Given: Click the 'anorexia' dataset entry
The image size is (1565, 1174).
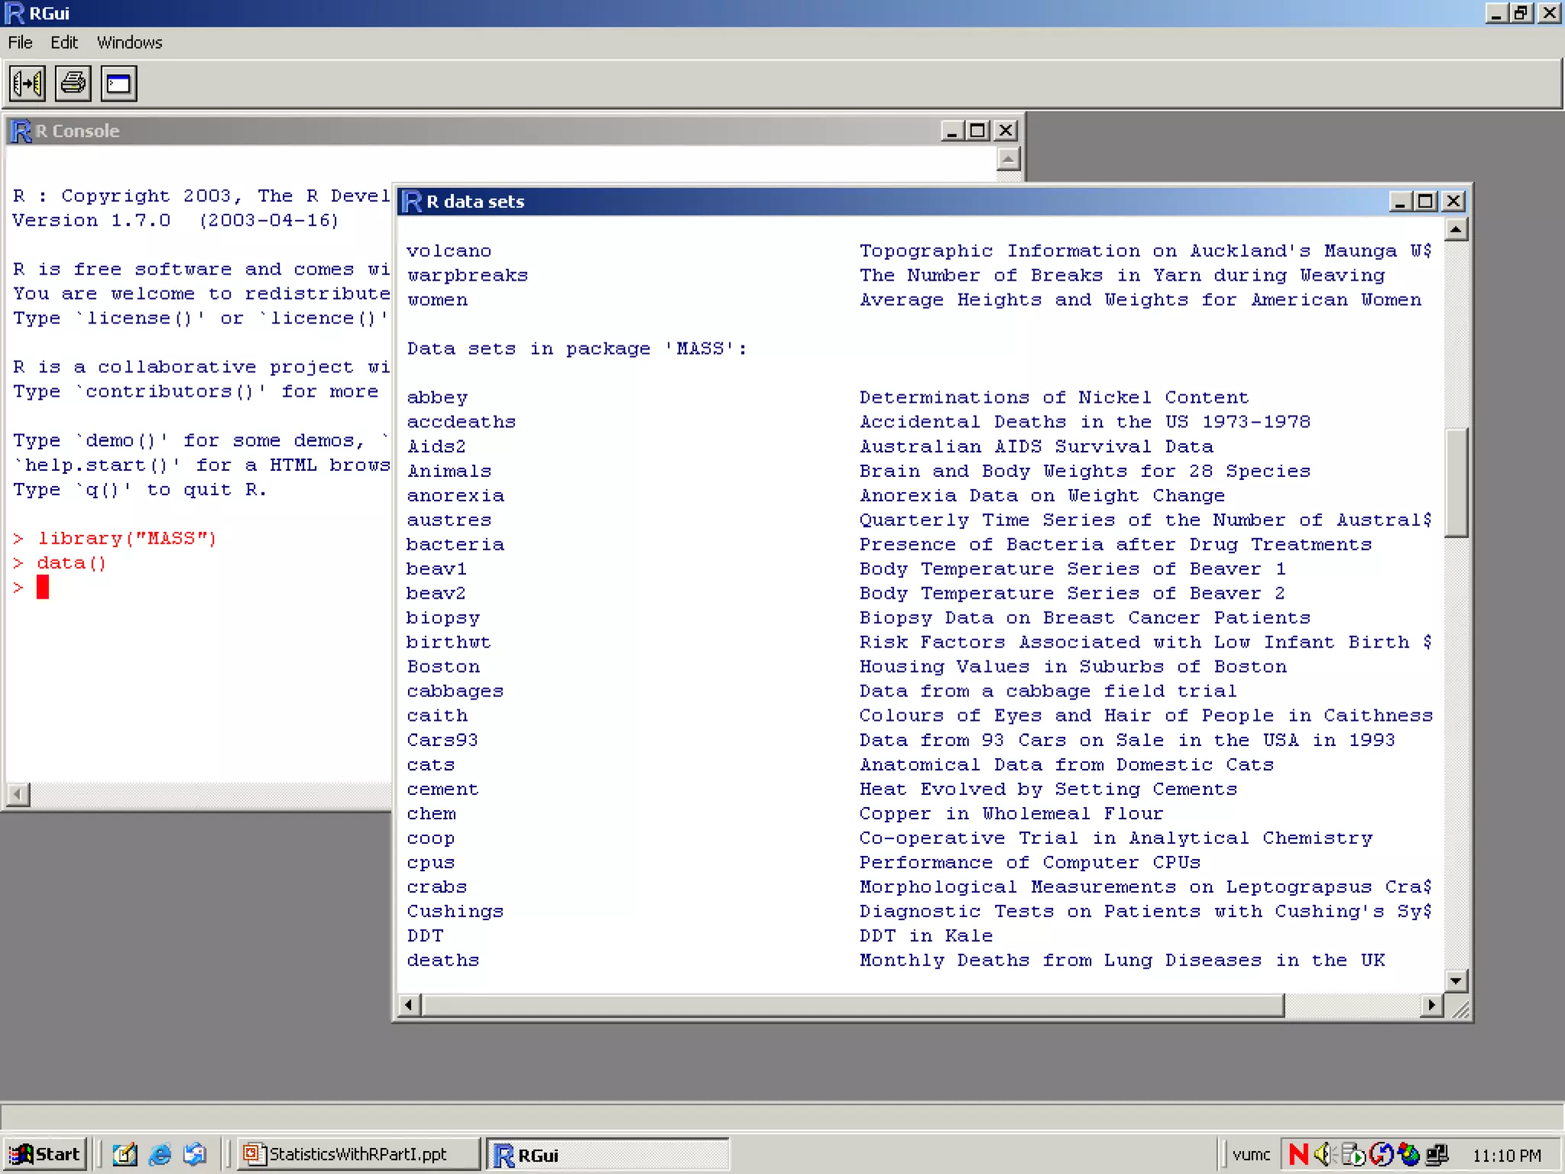Looking at the screenshot, I should pos(455,495).
